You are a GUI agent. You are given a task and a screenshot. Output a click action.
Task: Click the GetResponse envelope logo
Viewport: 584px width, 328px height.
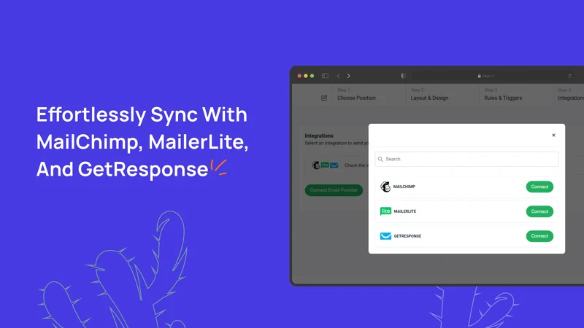(x=385, y=235)
